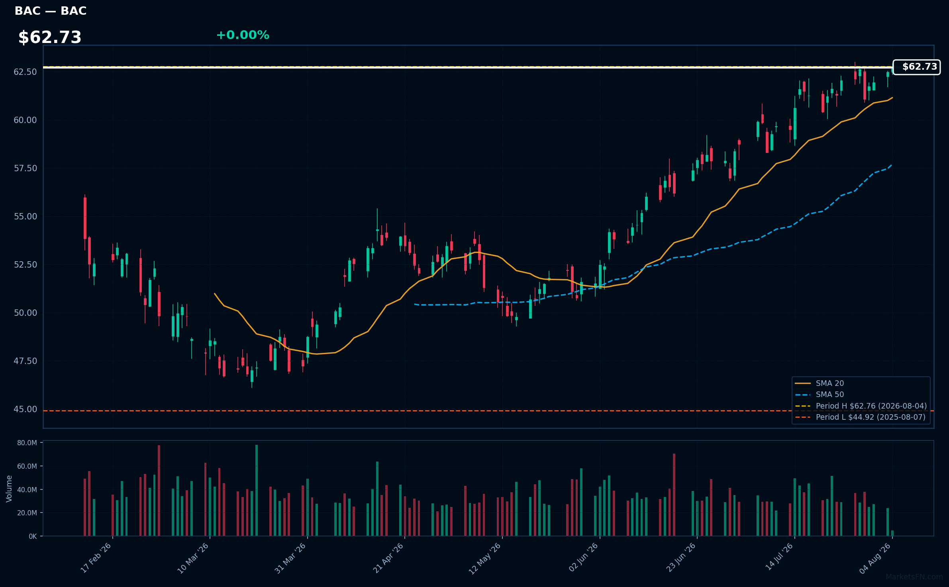The height and width of the screenshot is (587, 949).
Task: Click the "31 Mar '26" date label
Action: [x=290, y=558]
